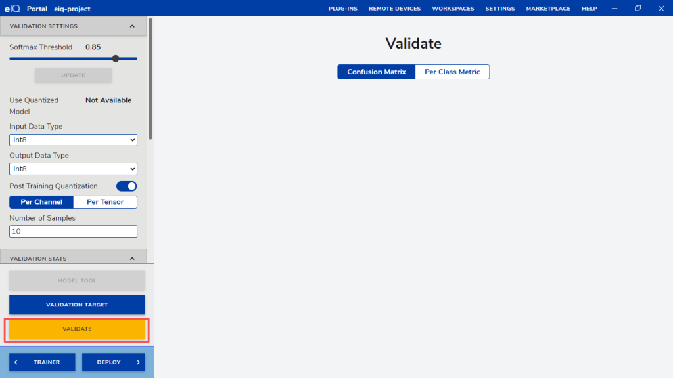The height and width of the screenshot is (378, 673).
Task: Open the Remote Devices menu
Action: [x=395, y=9]
